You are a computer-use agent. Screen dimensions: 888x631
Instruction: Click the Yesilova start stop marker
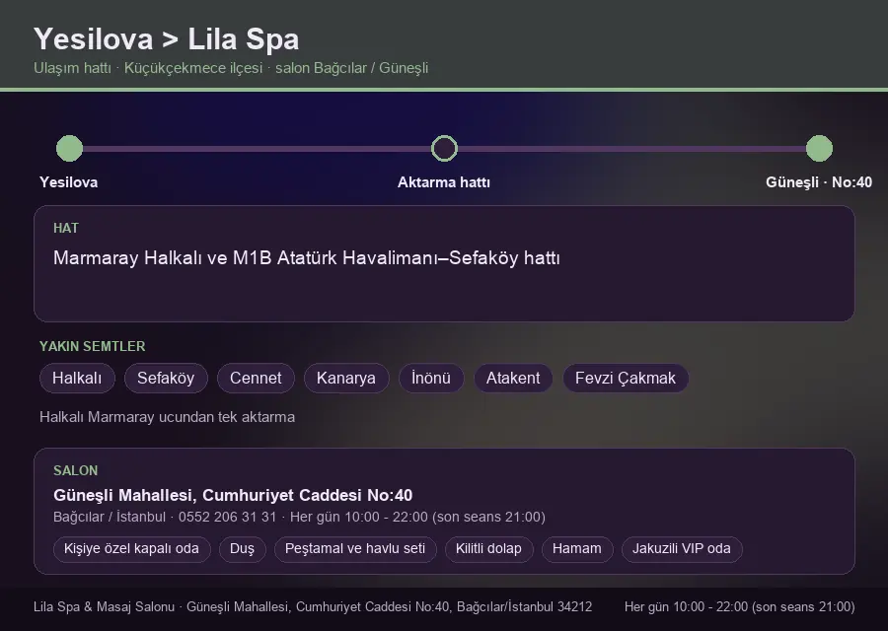70,148
